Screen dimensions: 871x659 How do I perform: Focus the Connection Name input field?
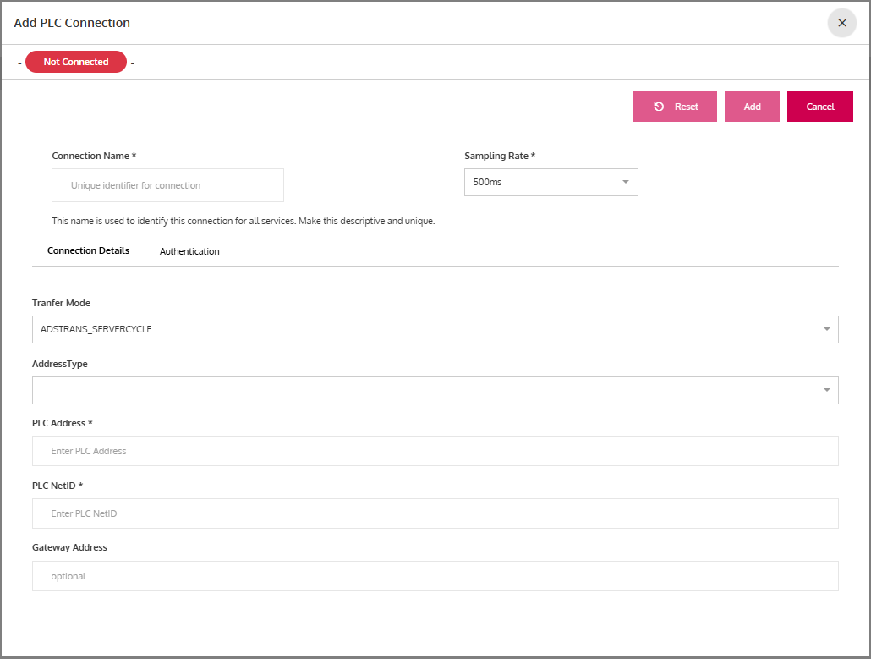(x=167, y=185)
